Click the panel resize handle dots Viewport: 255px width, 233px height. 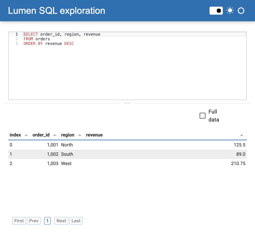(x=127, y=103)
